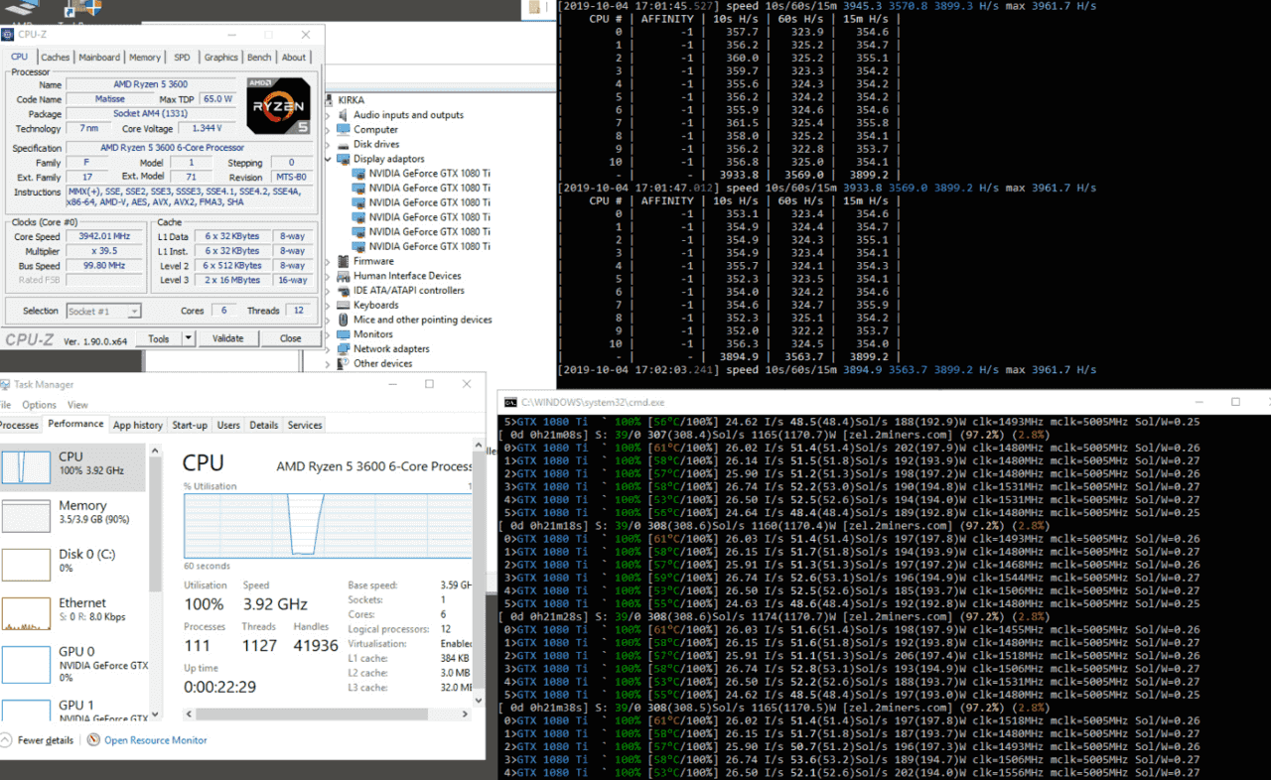Click the Computer category icon in Device Manager
1271x780 pixels.
pyautogui.click(x=344, y=130)
